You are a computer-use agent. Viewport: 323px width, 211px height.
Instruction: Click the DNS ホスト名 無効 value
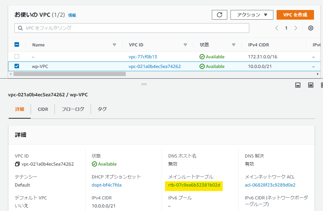173,164
